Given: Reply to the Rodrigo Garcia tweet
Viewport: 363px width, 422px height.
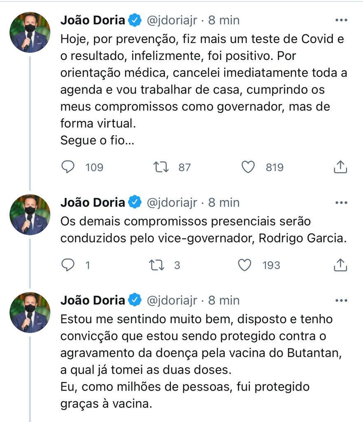Looking at the screenshot, I should [x=68, y=265].
